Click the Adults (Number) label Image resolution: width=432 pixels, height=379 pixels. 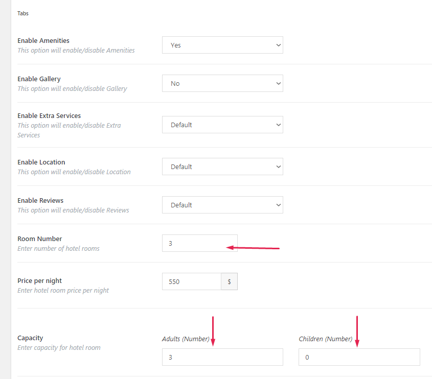coord(185,339)
